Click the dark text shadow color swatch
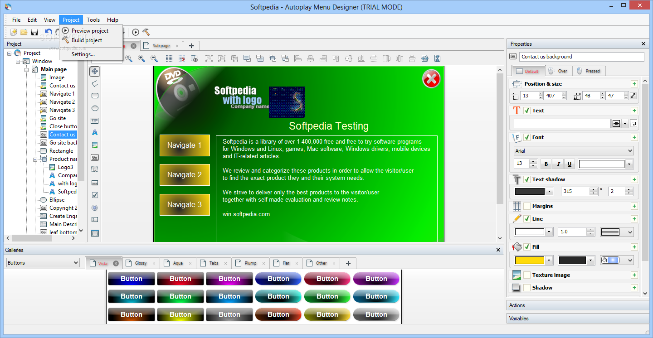The width and height of the screenshot is (653, 338). point(529,191)
